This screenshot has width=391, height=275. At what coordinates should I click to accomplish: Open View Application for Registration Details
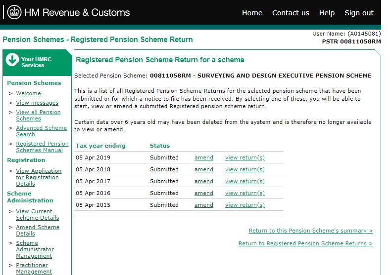tap(39, 177)
